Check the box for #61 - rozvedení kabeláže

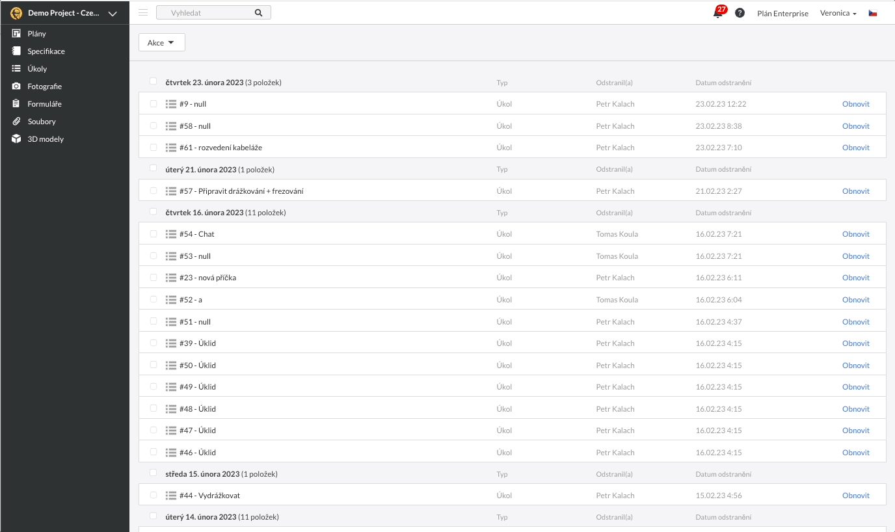pos(154,147)
